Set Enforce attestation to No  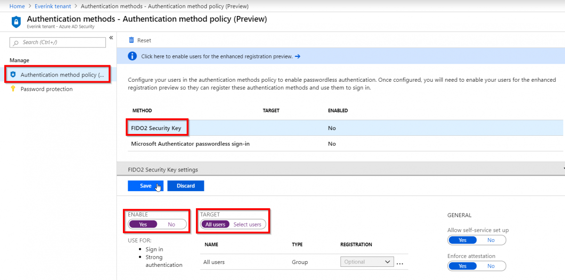(x=491, y=266)
